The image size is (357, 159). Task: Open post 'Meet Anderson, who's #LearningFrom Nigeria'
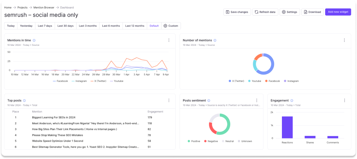click(86, 124)
